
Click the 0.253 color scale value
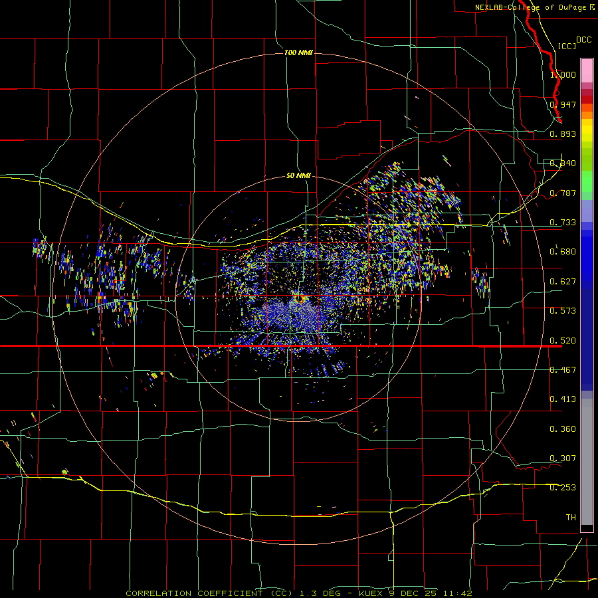(x=563, y=488)
